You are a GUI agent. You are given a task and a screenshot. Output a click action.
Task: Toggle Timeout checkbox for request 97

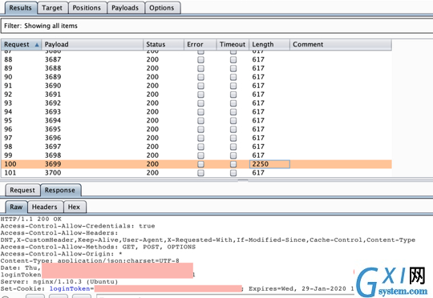tap(233, 138)
